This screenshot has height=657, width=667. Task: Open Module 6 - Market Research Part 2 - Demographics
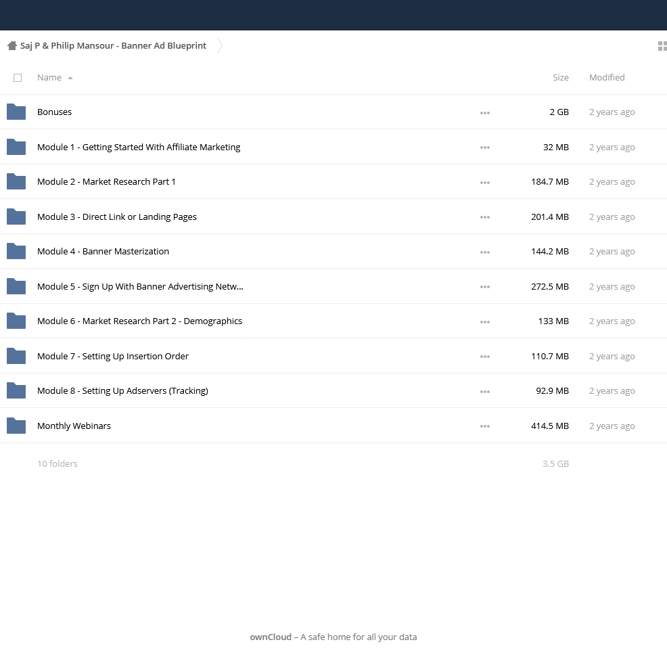coord(139,321)
